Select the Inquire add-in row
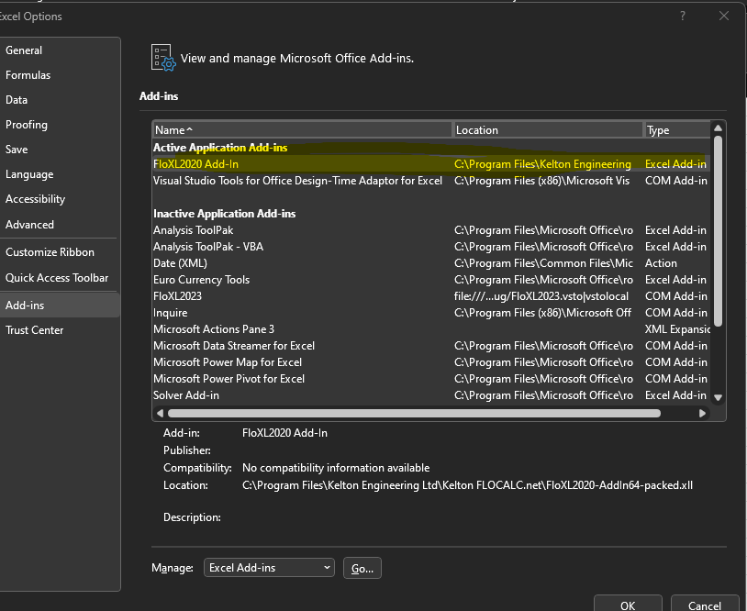Screen dimensions: 747x611 tap(430, 313)
